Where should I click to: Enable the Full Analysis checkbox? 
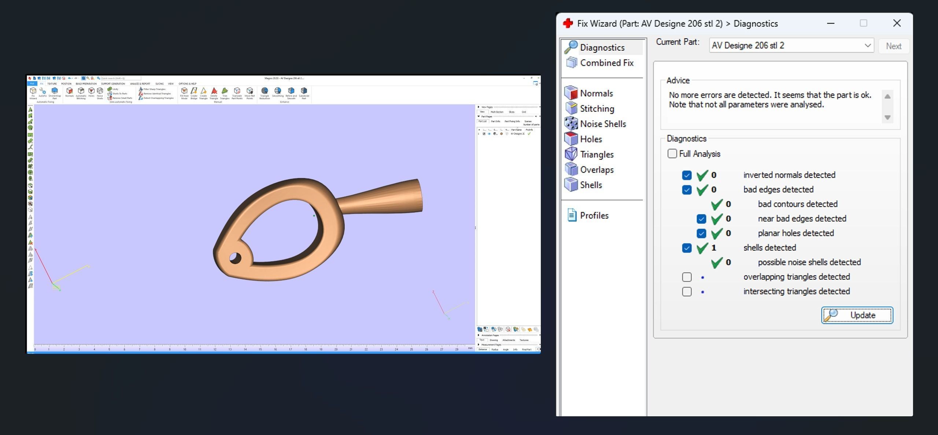(672, 154)
